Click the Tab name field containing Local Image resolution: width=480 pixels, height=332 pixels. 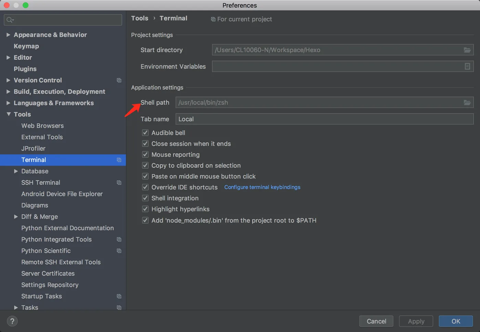point(324,119)
